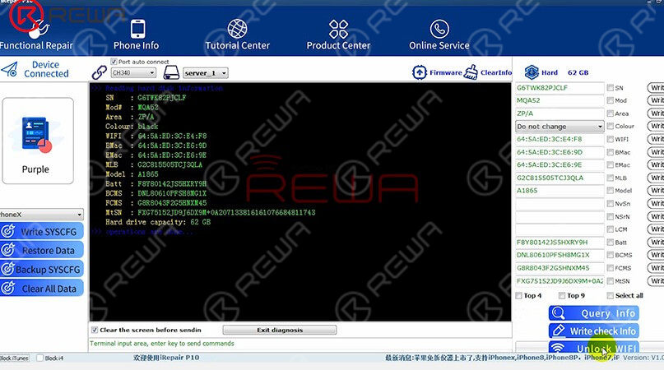Open the Product Center tab
Image resolution: width=664 pixels, height=370 pixels.
tap(338, 35)
